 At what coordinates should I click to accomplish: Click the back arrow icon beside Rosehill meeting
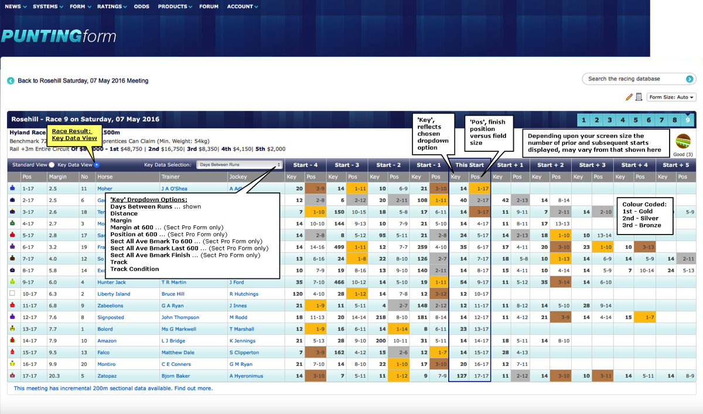tap(11, 81)
